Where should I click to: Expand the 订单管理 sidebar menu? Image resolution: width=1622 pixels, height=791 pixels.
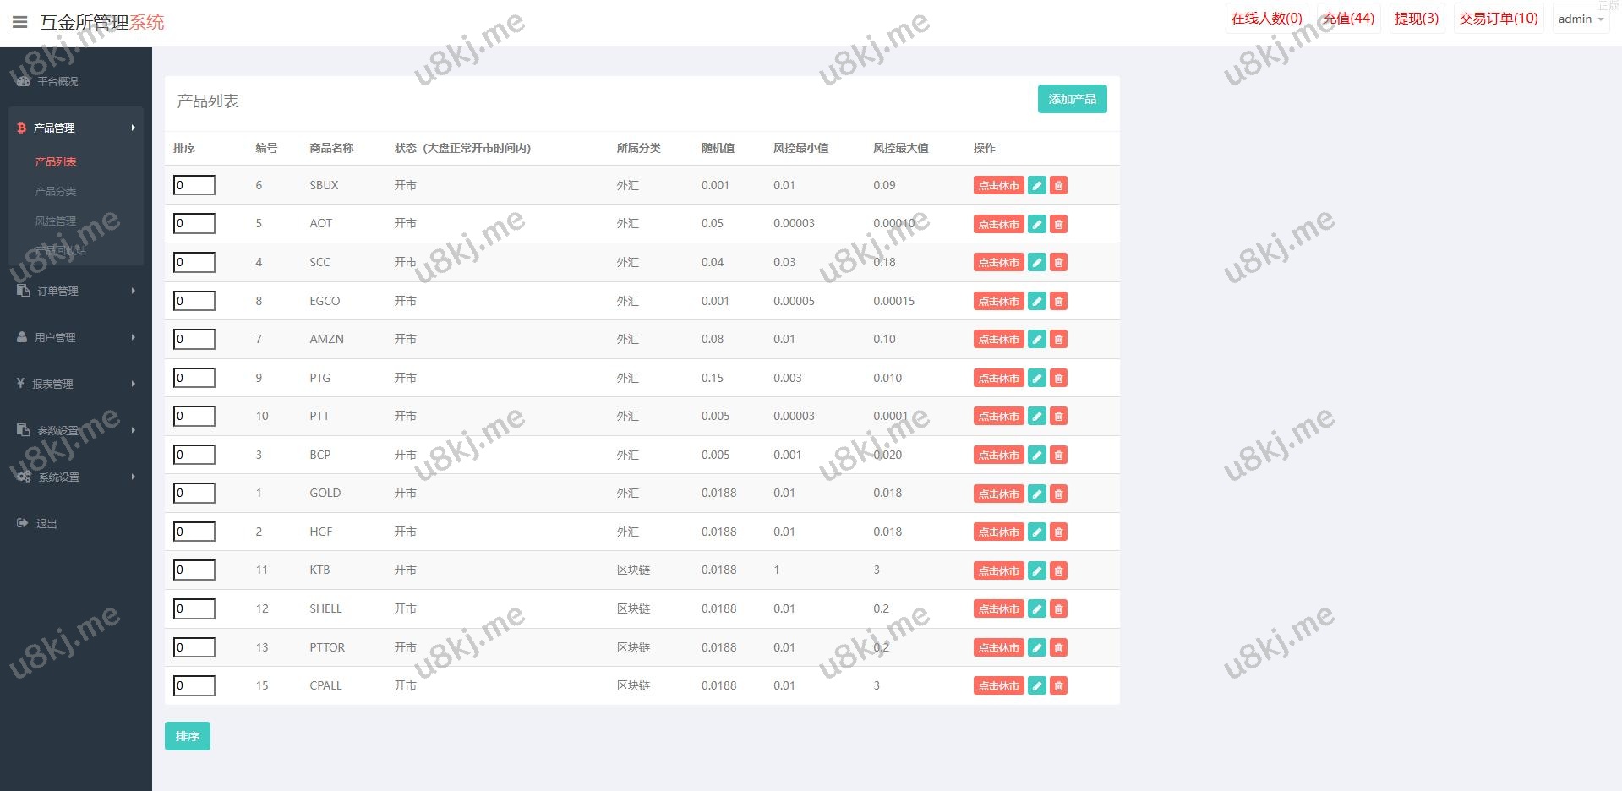76,291
